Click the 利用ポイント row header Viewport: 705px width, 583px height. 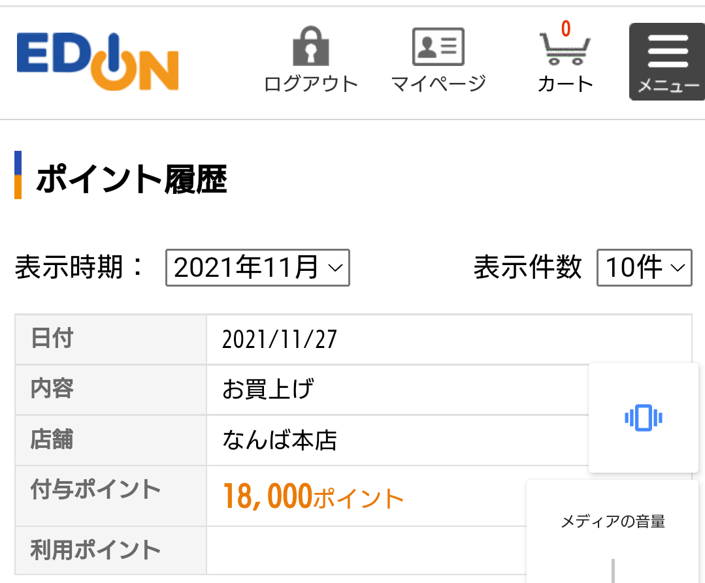pos(95,550)
